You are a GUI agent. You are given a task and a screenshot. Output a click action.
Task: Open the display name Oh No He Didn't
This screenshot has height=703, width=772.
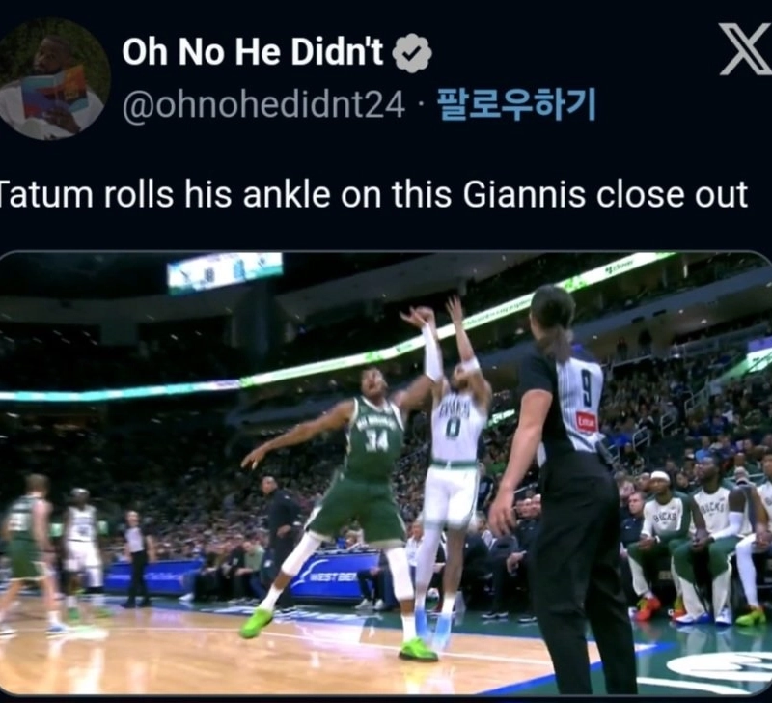252,51
